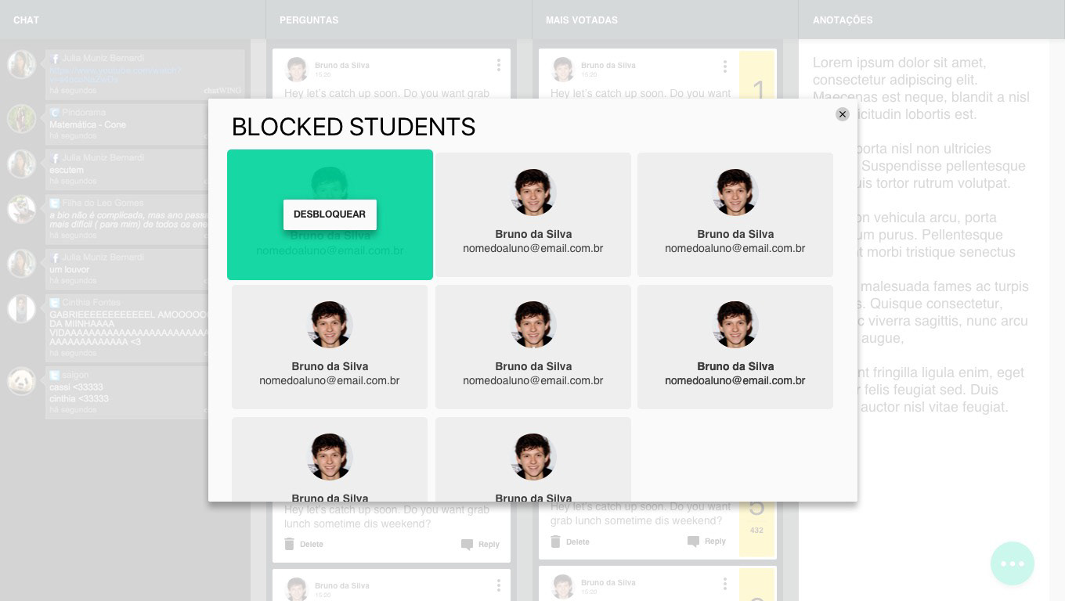Click the DESBLOQUEAR button on the green card
This screenshot has width=1065, height=601.
[x=330, y=214]
